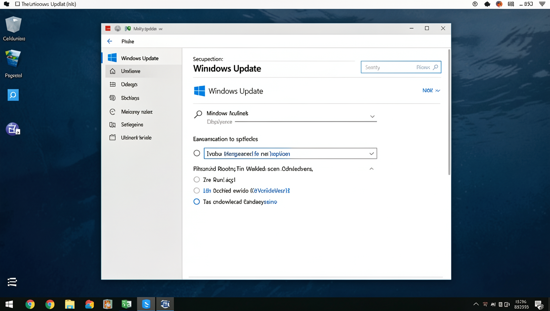Expand the NOK dropdown link

431,91
